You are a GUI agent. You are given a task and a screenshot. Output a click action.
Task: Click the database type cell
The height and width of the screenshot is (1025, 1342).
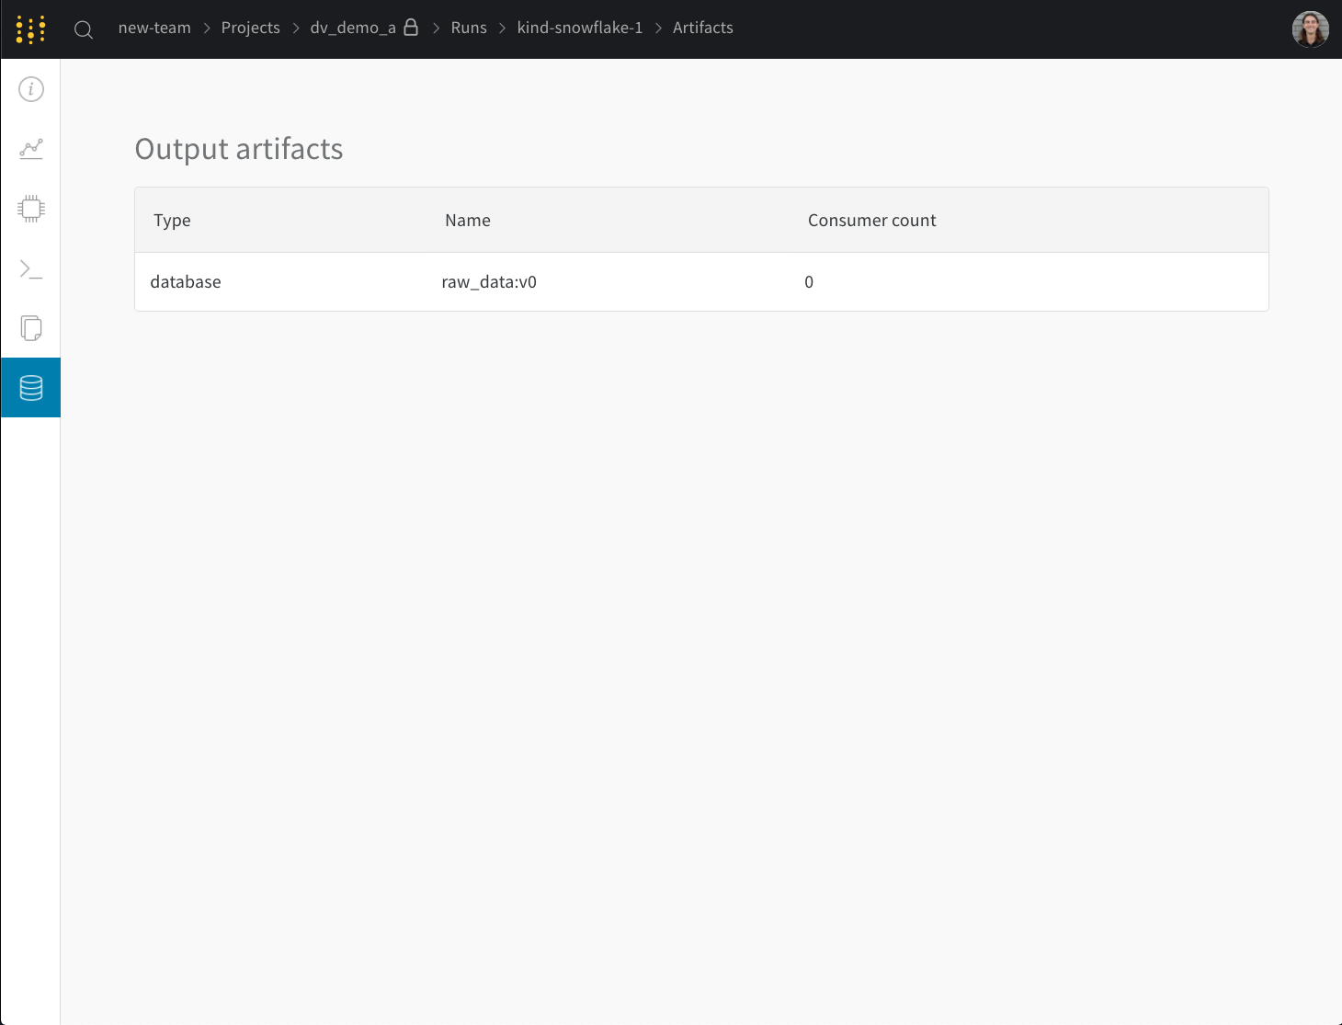pos(186,282)
